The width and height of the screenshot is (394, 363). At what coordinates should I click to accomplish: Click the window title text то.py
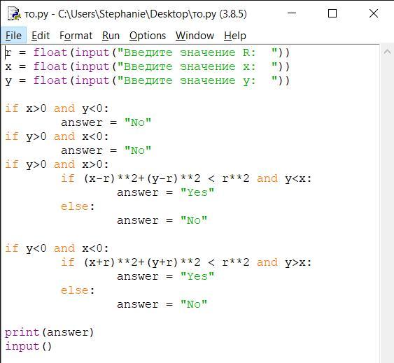click(x=36, y=14)
